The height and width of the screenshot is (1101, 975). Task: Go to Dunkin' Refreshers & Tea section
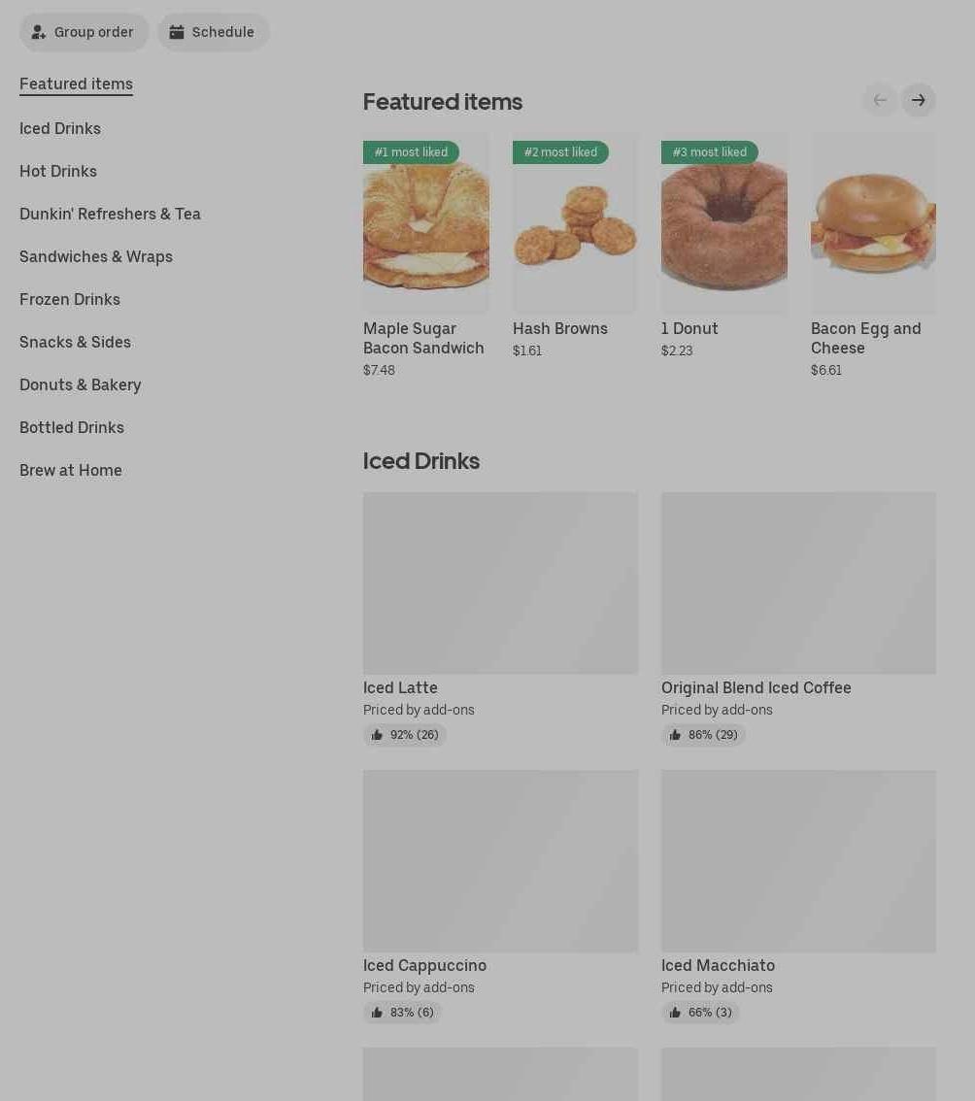tap(111, 215)
